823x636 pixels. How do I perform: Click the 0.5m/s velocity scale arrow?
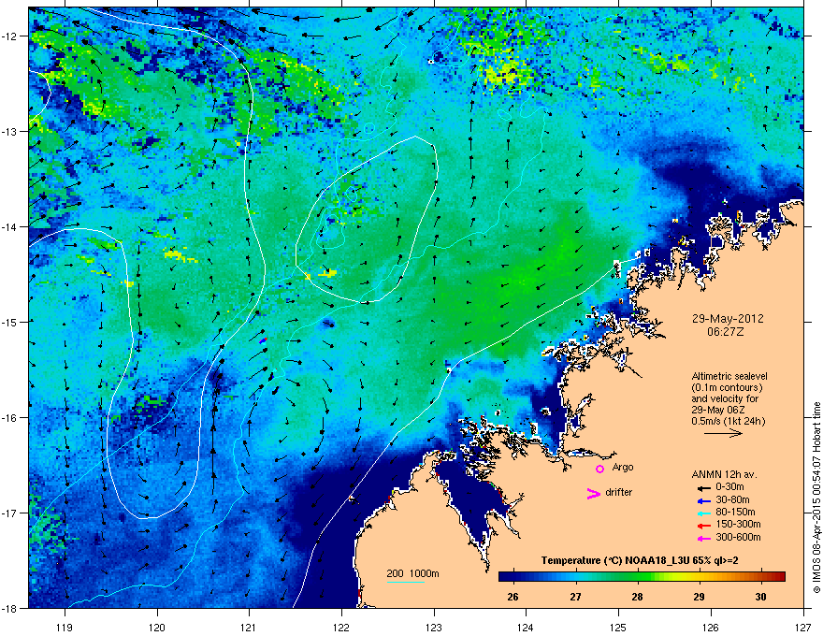pos(723,433)
